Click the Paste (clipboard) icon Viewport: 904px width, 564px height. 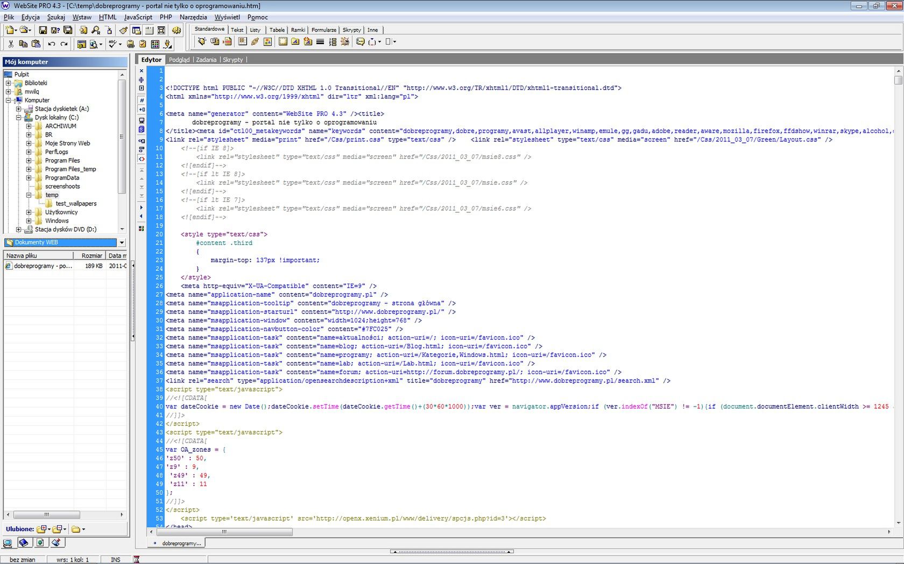(36, 44)
